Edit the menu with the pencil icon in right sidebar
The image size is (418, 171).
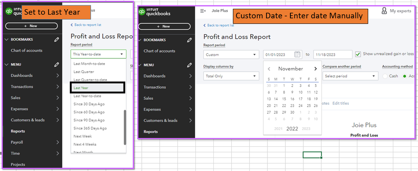tap(190, 65)
